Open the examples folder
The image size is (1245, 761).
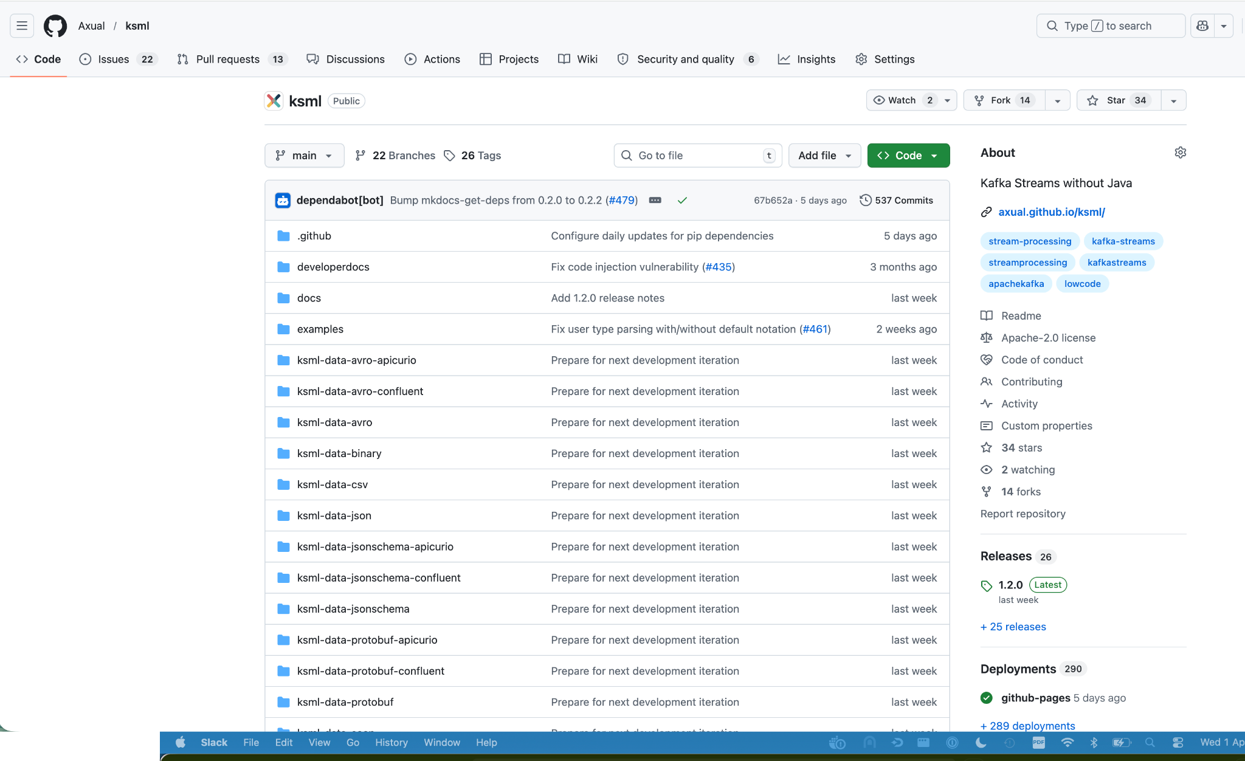coord(320,329)
